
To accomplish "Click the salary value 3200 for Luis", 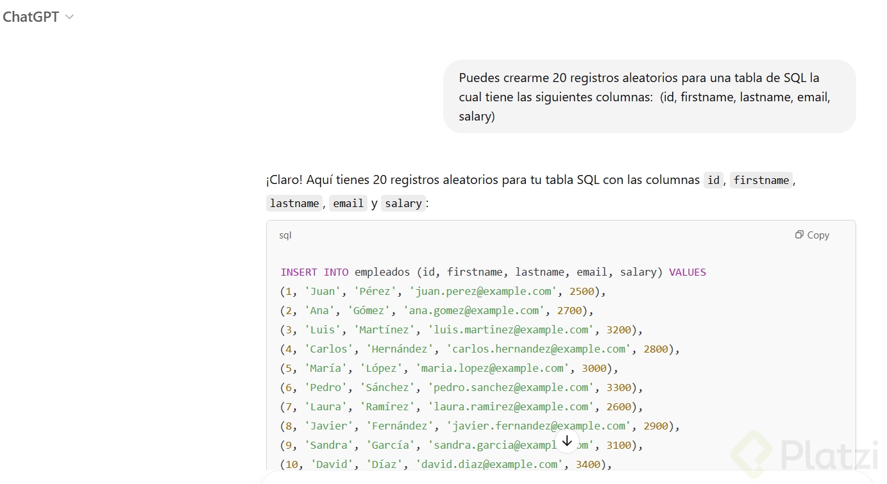I will [x=619, y=330].
